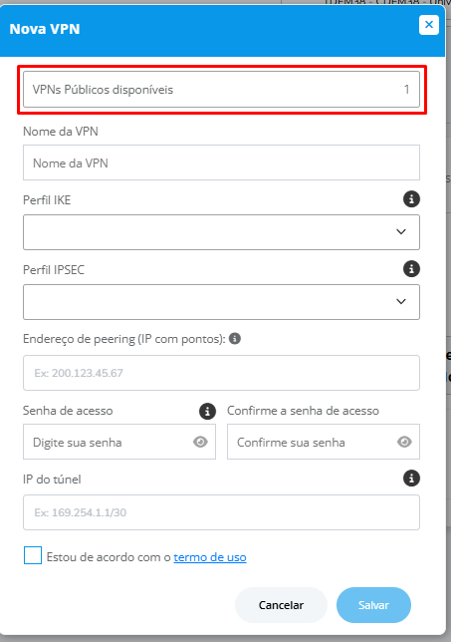Click info icon beside Endereço de peering
The image size is (451, 642).
click(235, 339)
